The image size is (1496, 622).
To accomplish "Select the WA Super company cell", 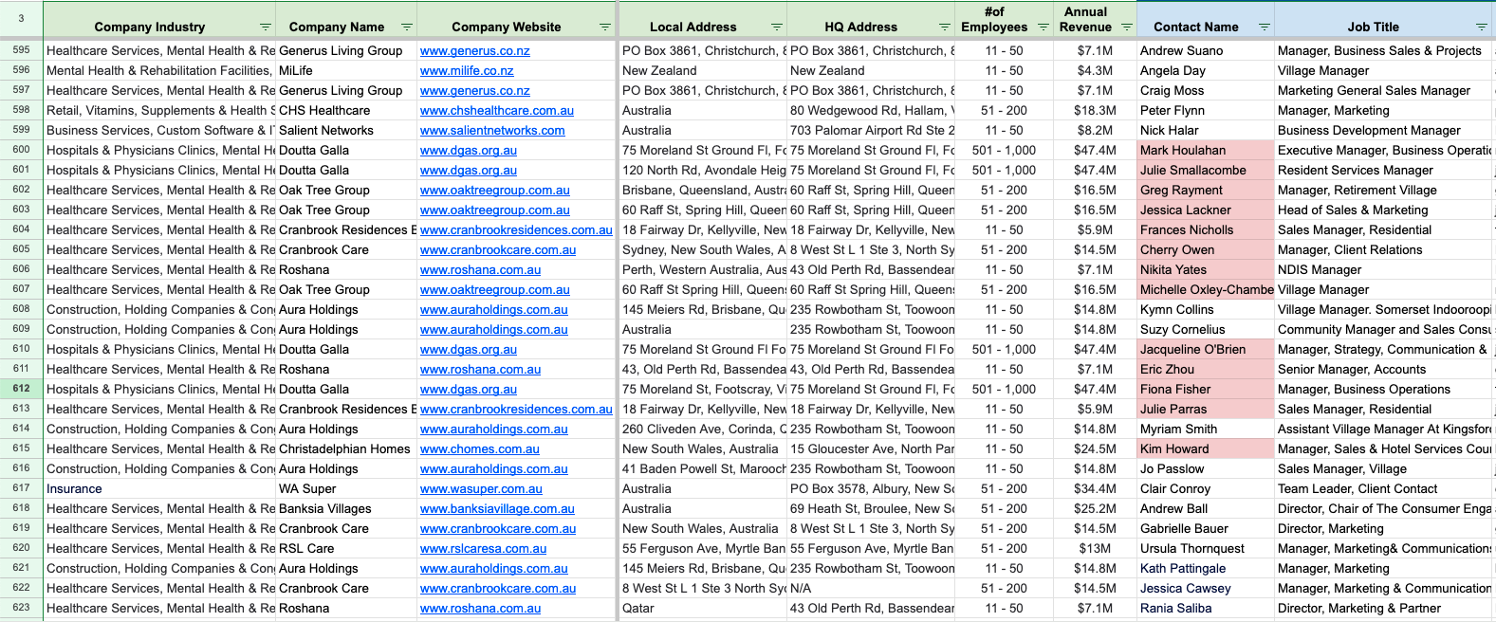I will 346,489.
